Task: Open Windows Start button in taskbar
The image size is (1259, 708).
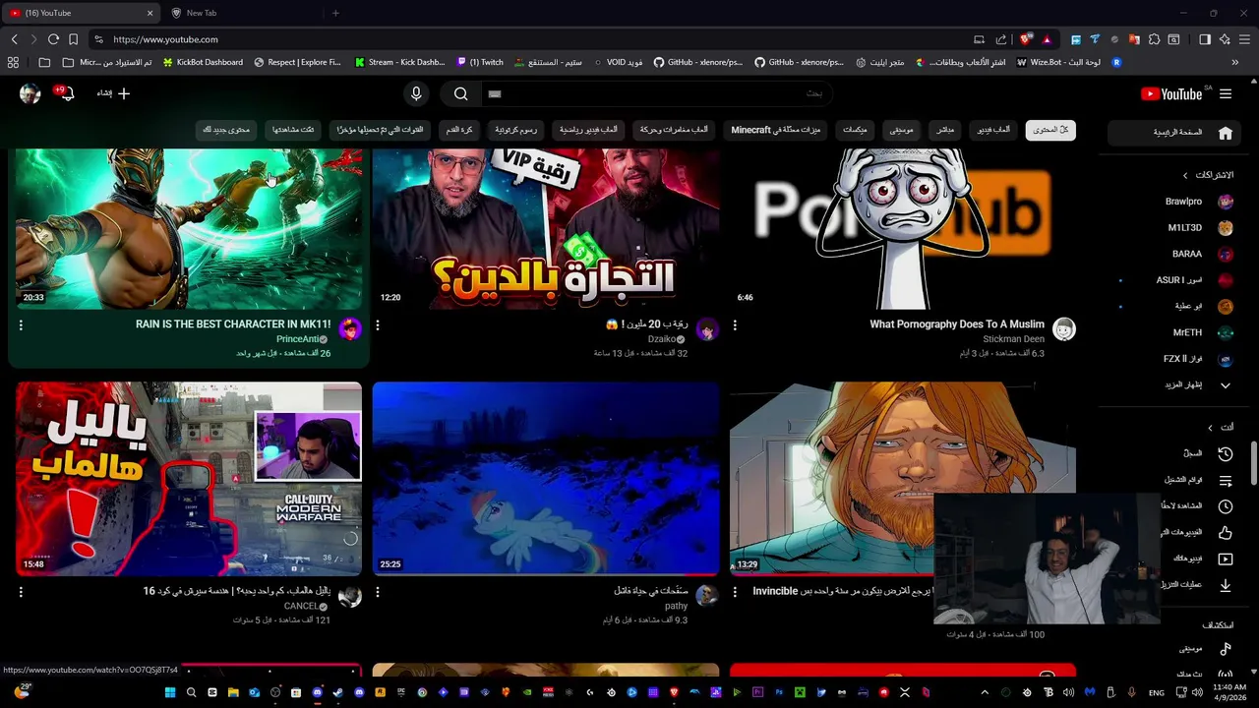Action: coord(169,692)
